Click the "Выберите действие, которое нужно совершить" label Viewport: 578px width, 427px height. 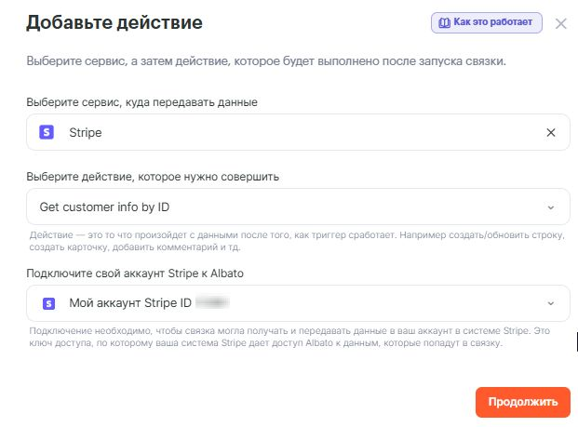153,176
